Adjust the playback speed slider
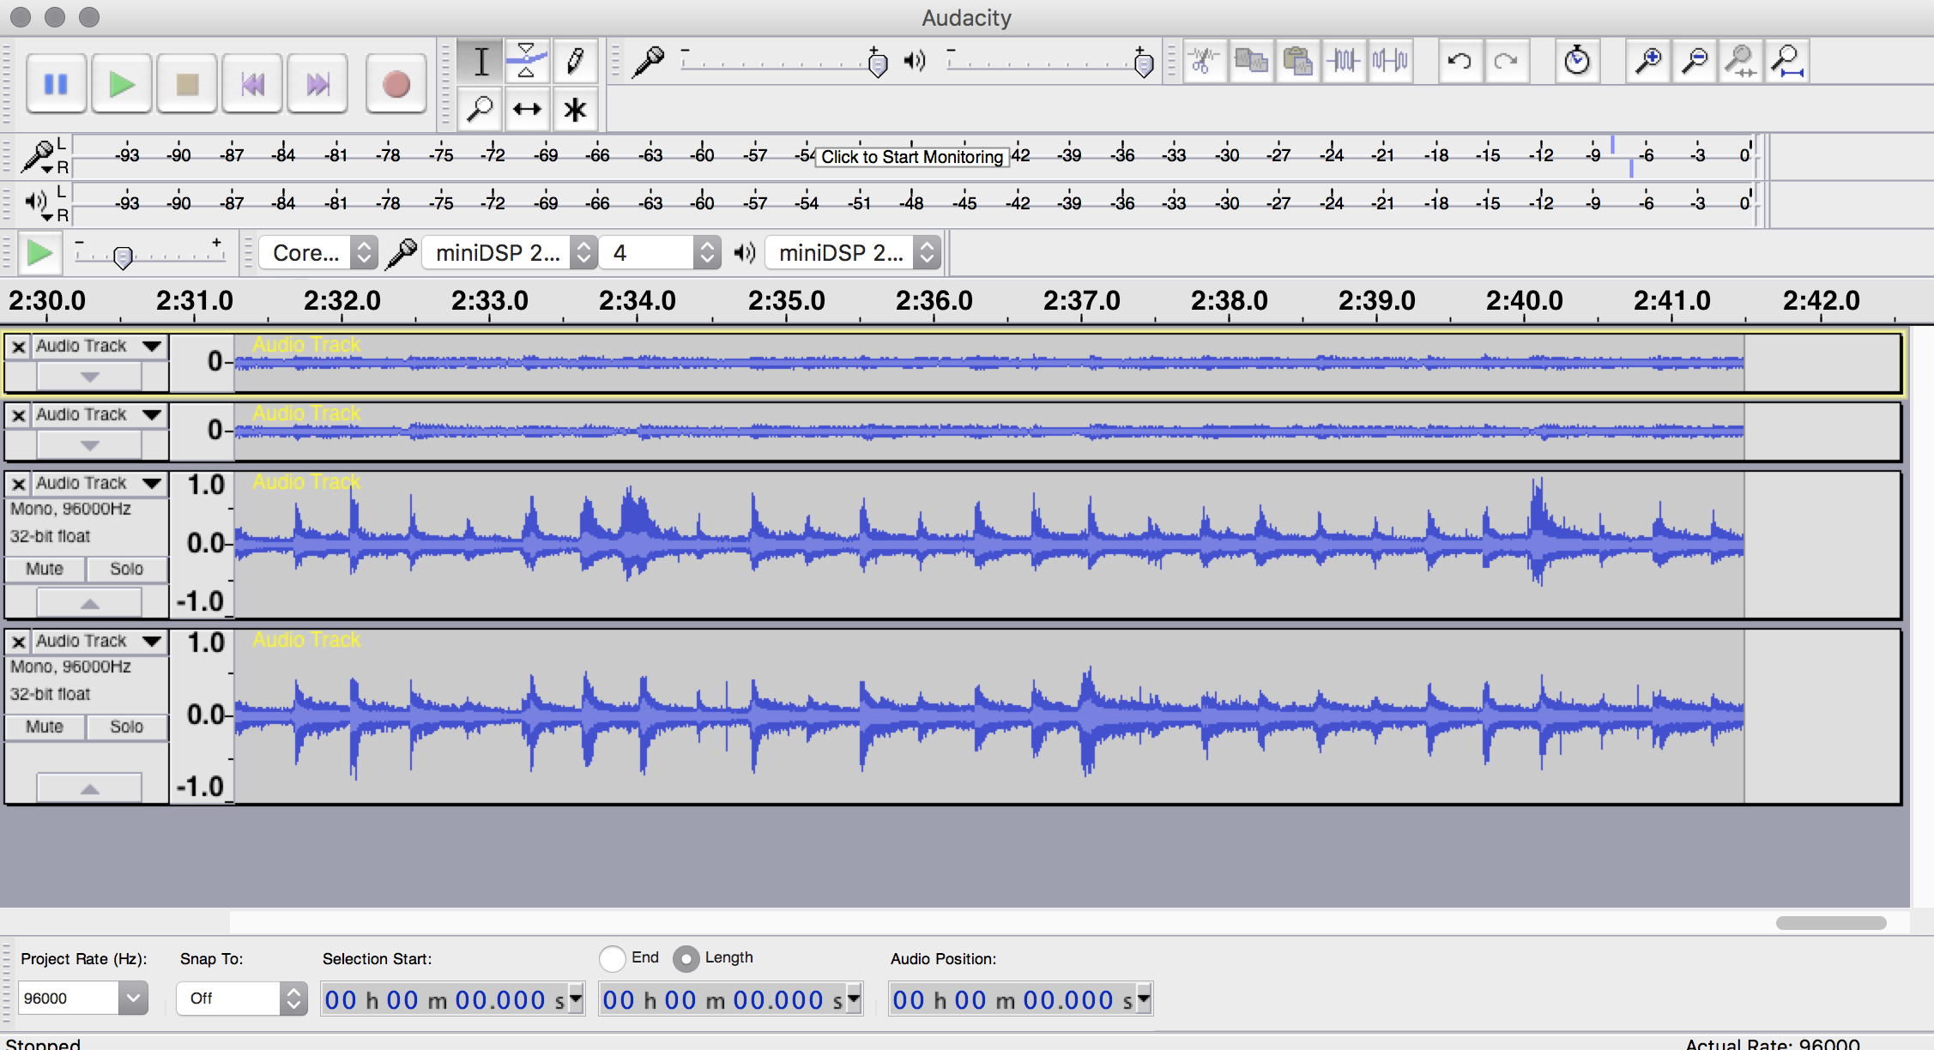The height and width of the screenshot is (1050, 1934). [x=123, y=256]
